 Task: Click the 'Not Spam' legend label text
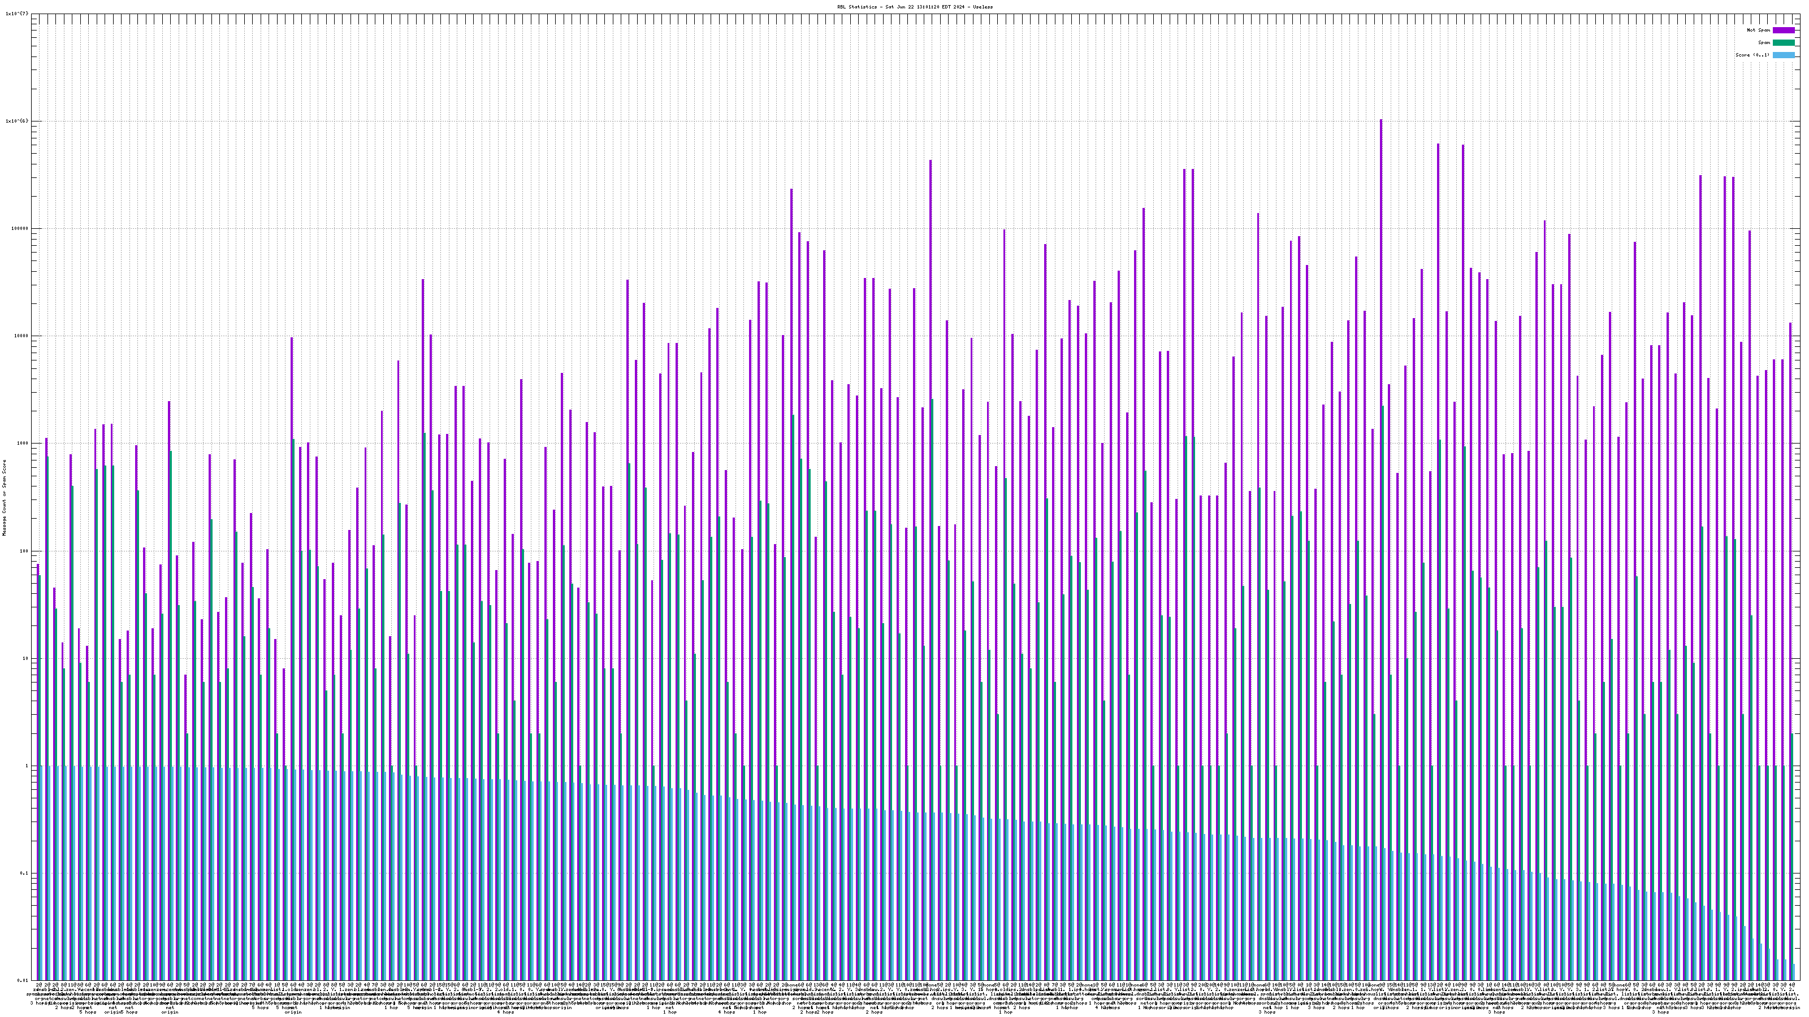click(1759, 30)
